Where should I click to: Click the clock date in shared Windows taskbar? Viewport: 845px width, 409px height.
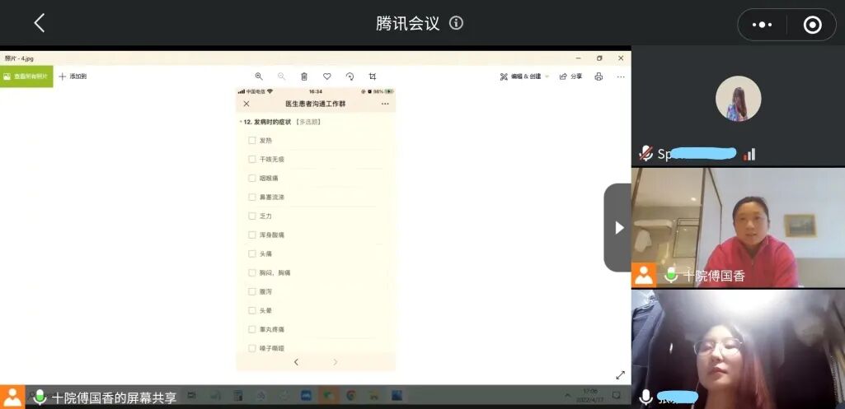(x=589, y=396)
